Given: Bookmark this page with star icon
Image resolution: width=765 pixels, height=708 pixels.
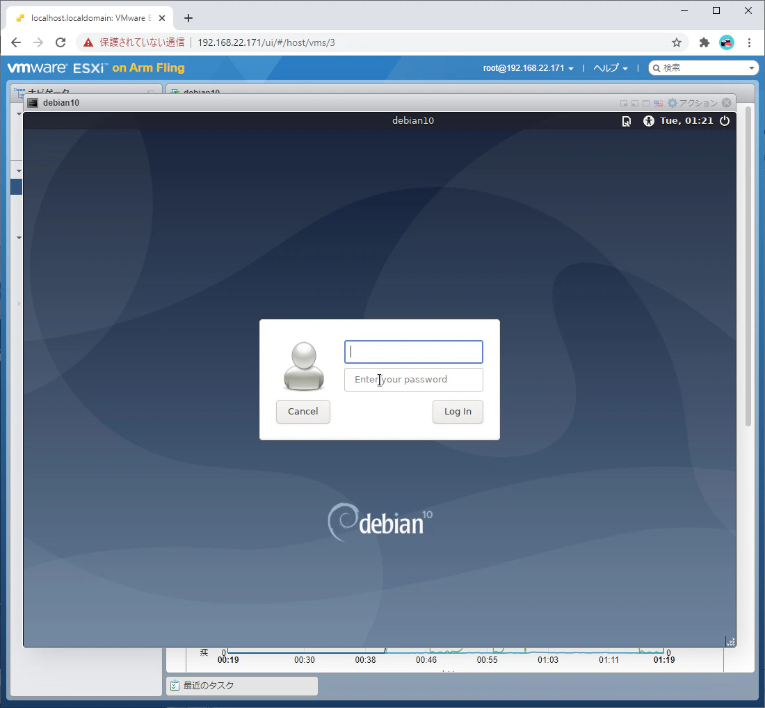Looking at the screenshot, I should click(x=676, y=42).
